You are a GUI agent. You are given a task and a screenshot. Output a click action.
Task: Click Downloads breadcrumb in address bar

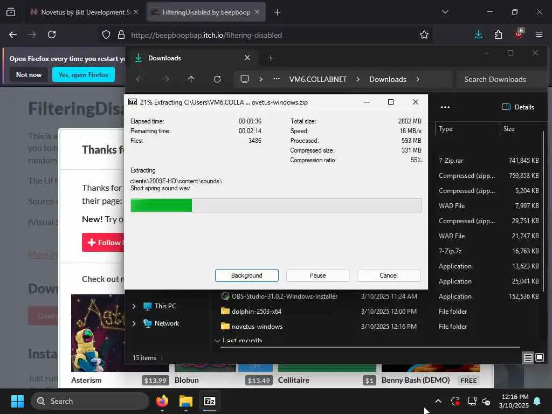388,79
